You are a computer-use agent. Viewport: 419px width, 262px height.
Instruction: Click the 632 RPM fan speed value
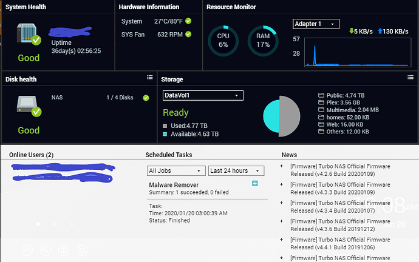point(170,35)
